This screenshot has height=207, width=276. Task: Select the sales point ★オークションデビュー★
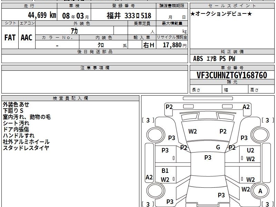221,14
